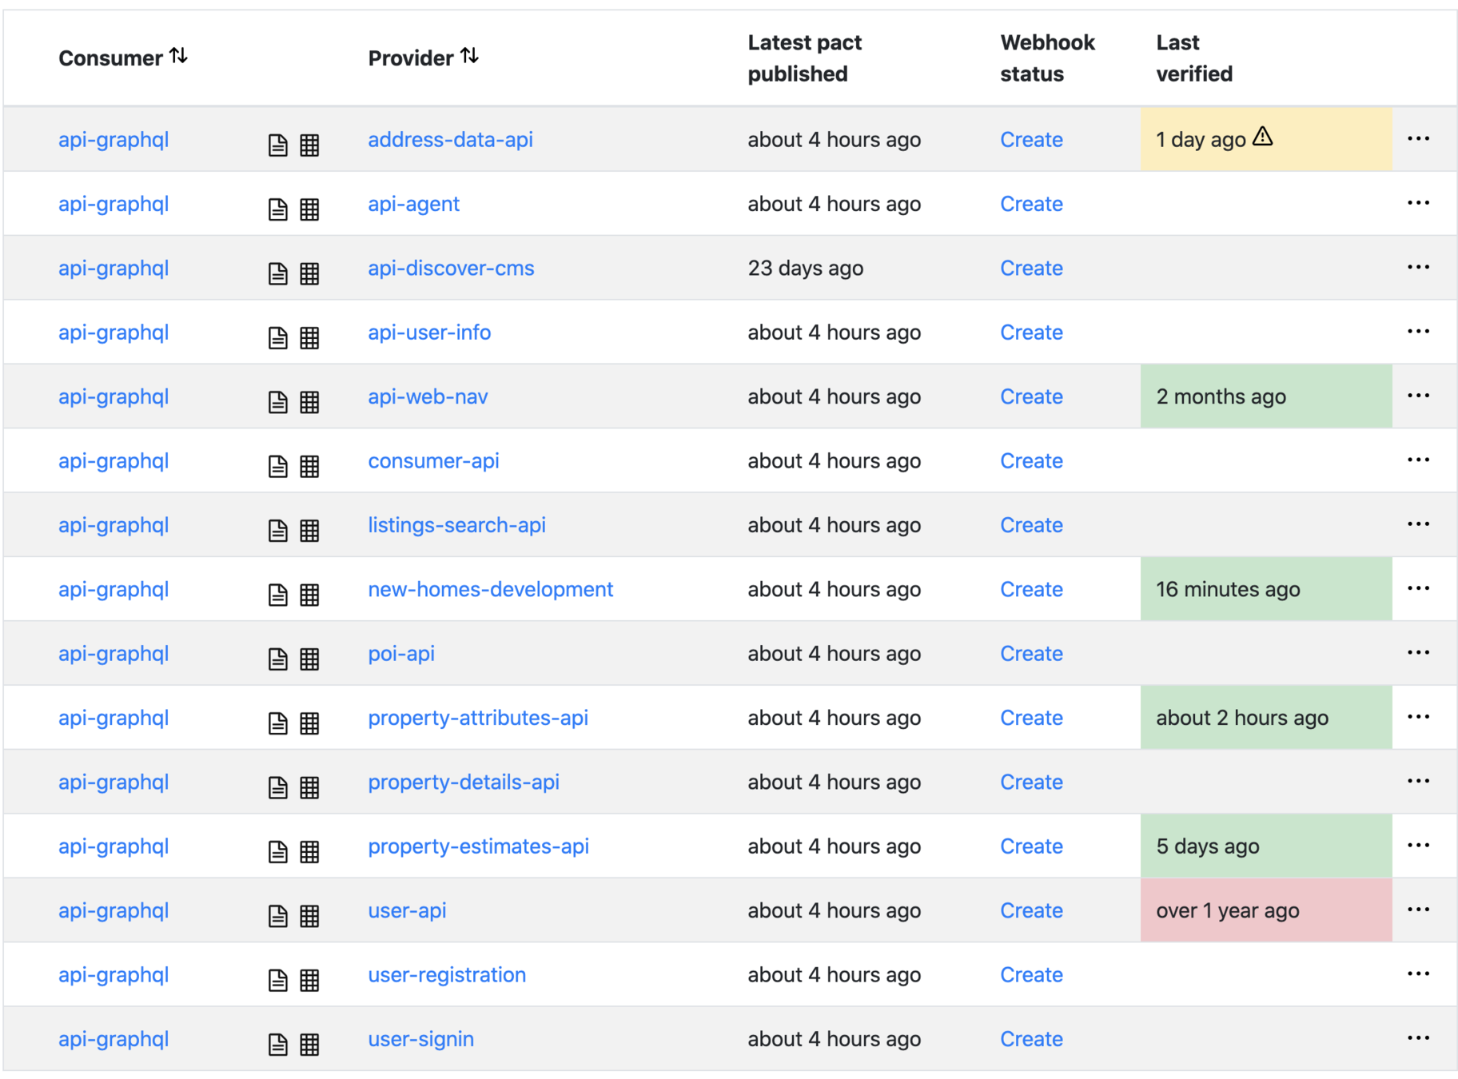Open api-graphql consumer link in user-signin row
1458x1079 pixels.
(114, 1039)
